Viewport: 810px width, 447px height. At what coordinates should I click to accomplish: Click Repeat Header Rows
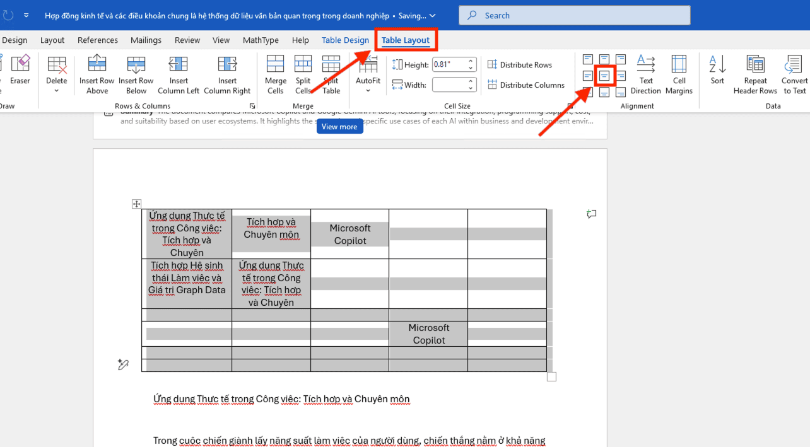[x=754, y=74]
